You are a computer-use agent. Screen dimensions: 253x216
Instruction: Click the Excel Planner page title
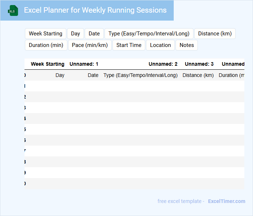coord(95,10)
